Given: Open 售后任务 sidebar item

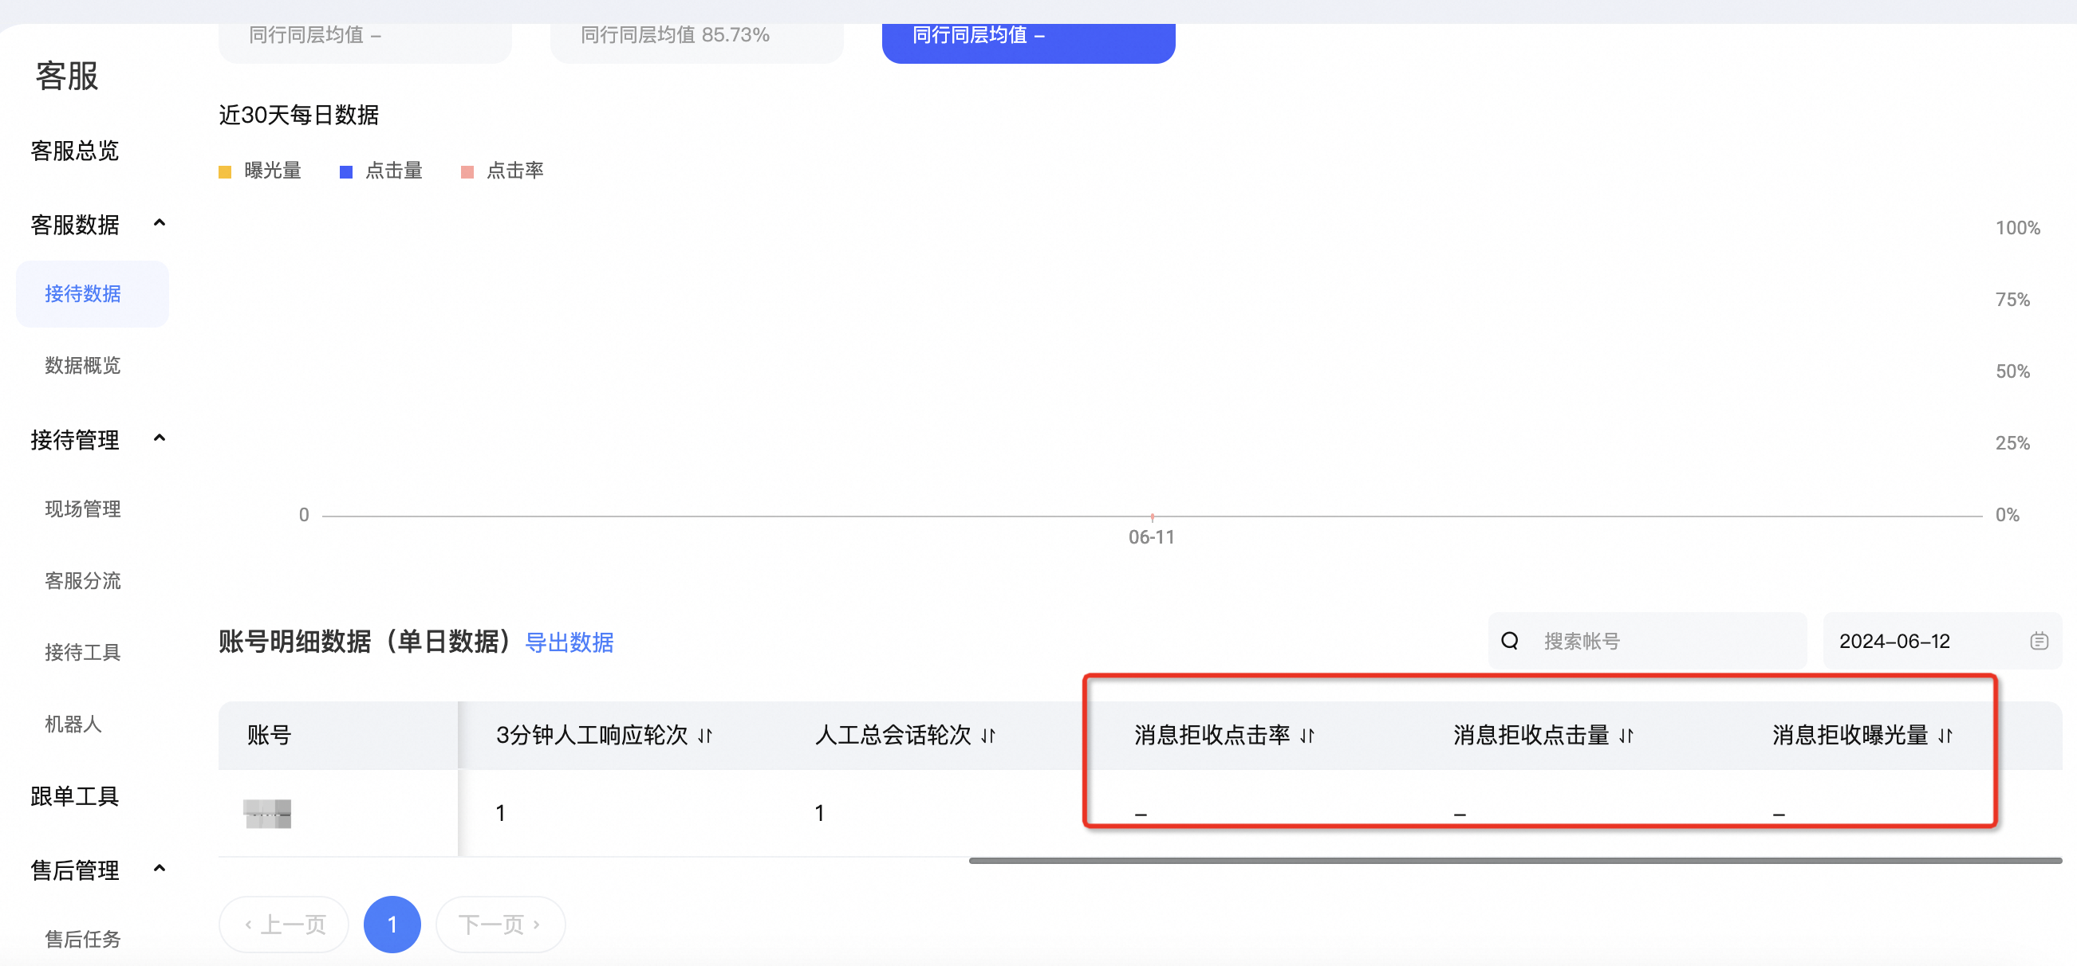Looking at the screenshot, I should tap(83, 940).
